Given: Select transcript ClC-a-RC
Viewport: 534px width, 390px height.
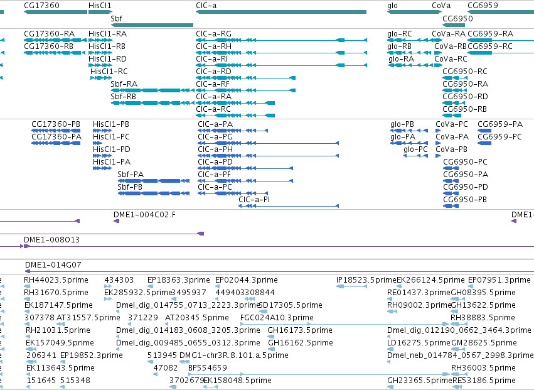Looking at the screenshot, I should tap(213, 109).
